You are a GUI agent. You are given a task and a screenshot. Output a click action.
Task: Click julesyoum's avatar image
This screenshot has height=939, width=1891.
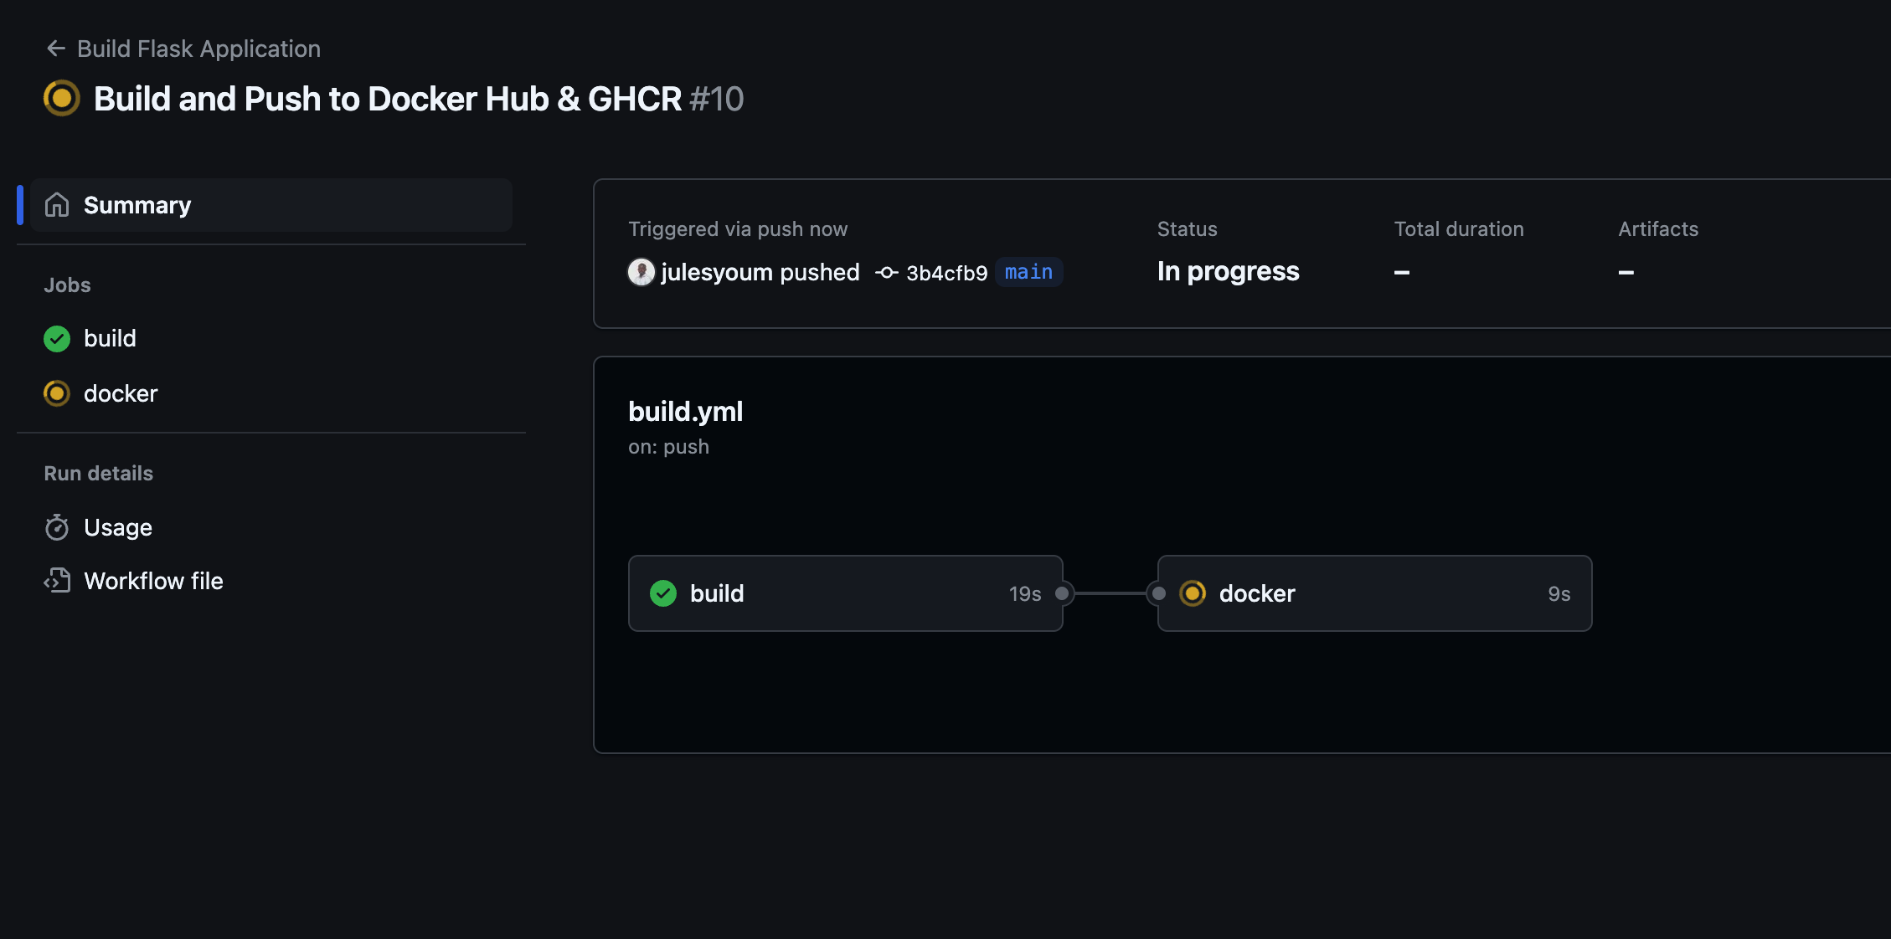641,272
